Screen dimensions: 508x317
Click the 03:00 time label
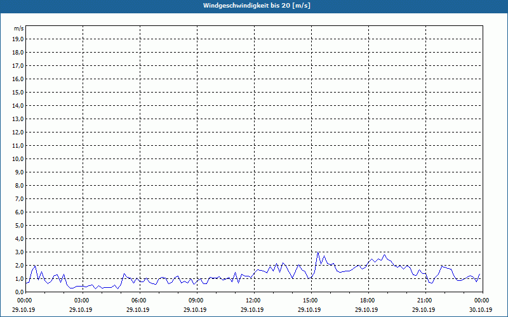coord(83,301)
